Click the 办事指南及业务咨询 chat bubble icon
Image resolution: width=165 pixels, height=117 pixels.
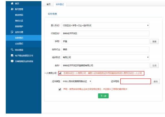tap(12, 61)
